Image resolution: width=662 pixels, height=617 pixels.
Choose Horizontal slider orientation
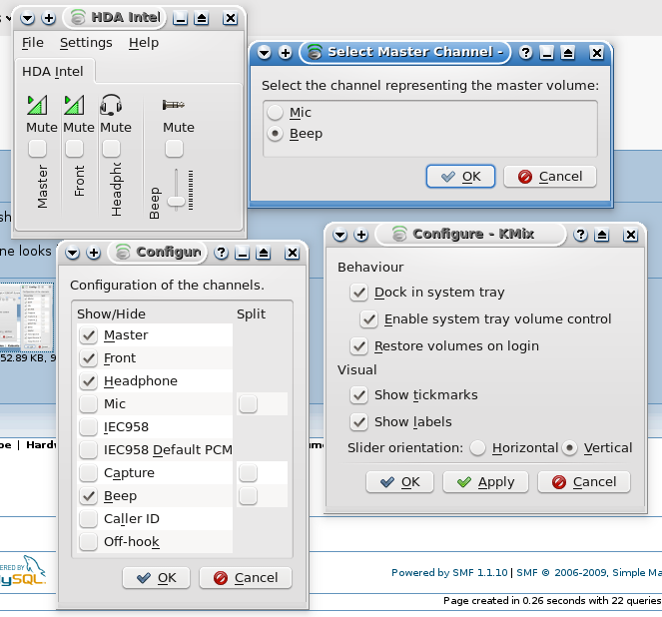tap(478, 448)
